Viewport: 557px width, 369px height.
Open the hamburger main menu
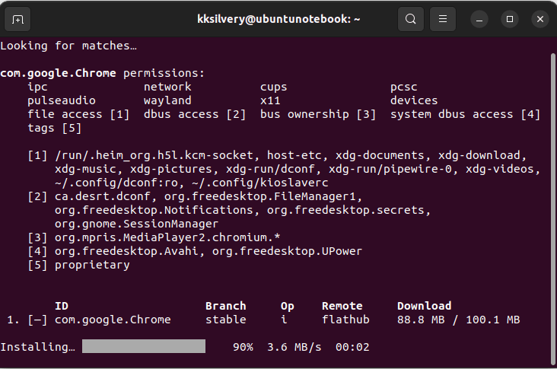point(443,19)
